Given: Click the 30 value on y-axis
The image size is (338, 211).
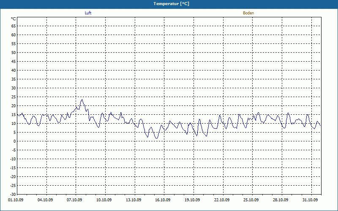Looking at the screenshot, I should [x=14, y=88].
